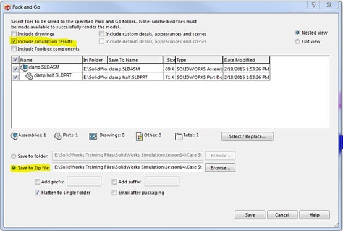Click the Total folder icon

pyautogui.click(x=179, y=136)
